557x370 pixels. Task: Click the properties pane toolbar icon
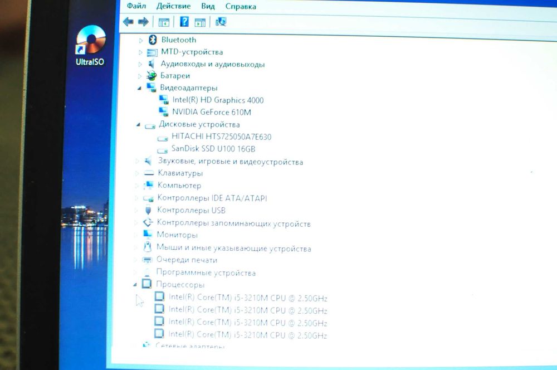coord(200,23)
